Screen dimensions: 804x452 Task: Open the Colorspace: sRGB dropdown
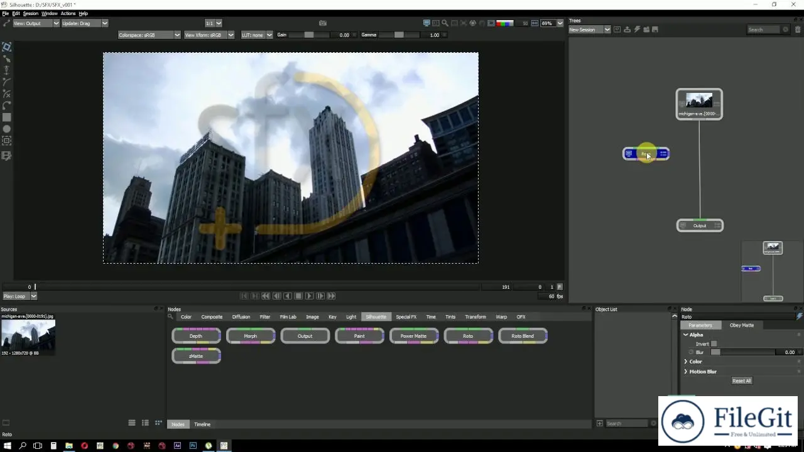coord(149,35)
